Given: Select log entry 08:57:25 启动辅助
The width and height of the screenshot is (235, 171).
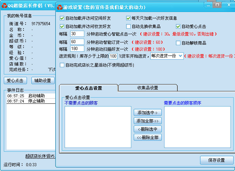Looking at the screenshot, I should pos(31,96).
